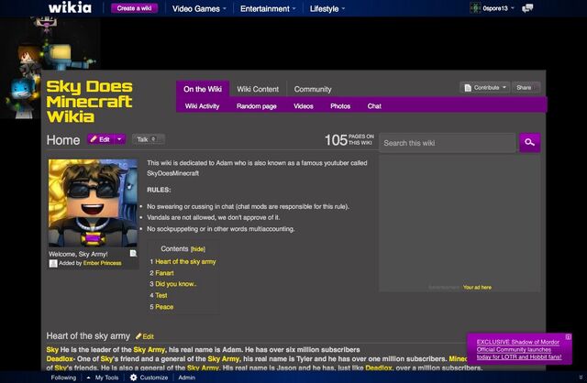Click the Wikia logo
The height and width of the screenshot is (383, 587).
70,7
